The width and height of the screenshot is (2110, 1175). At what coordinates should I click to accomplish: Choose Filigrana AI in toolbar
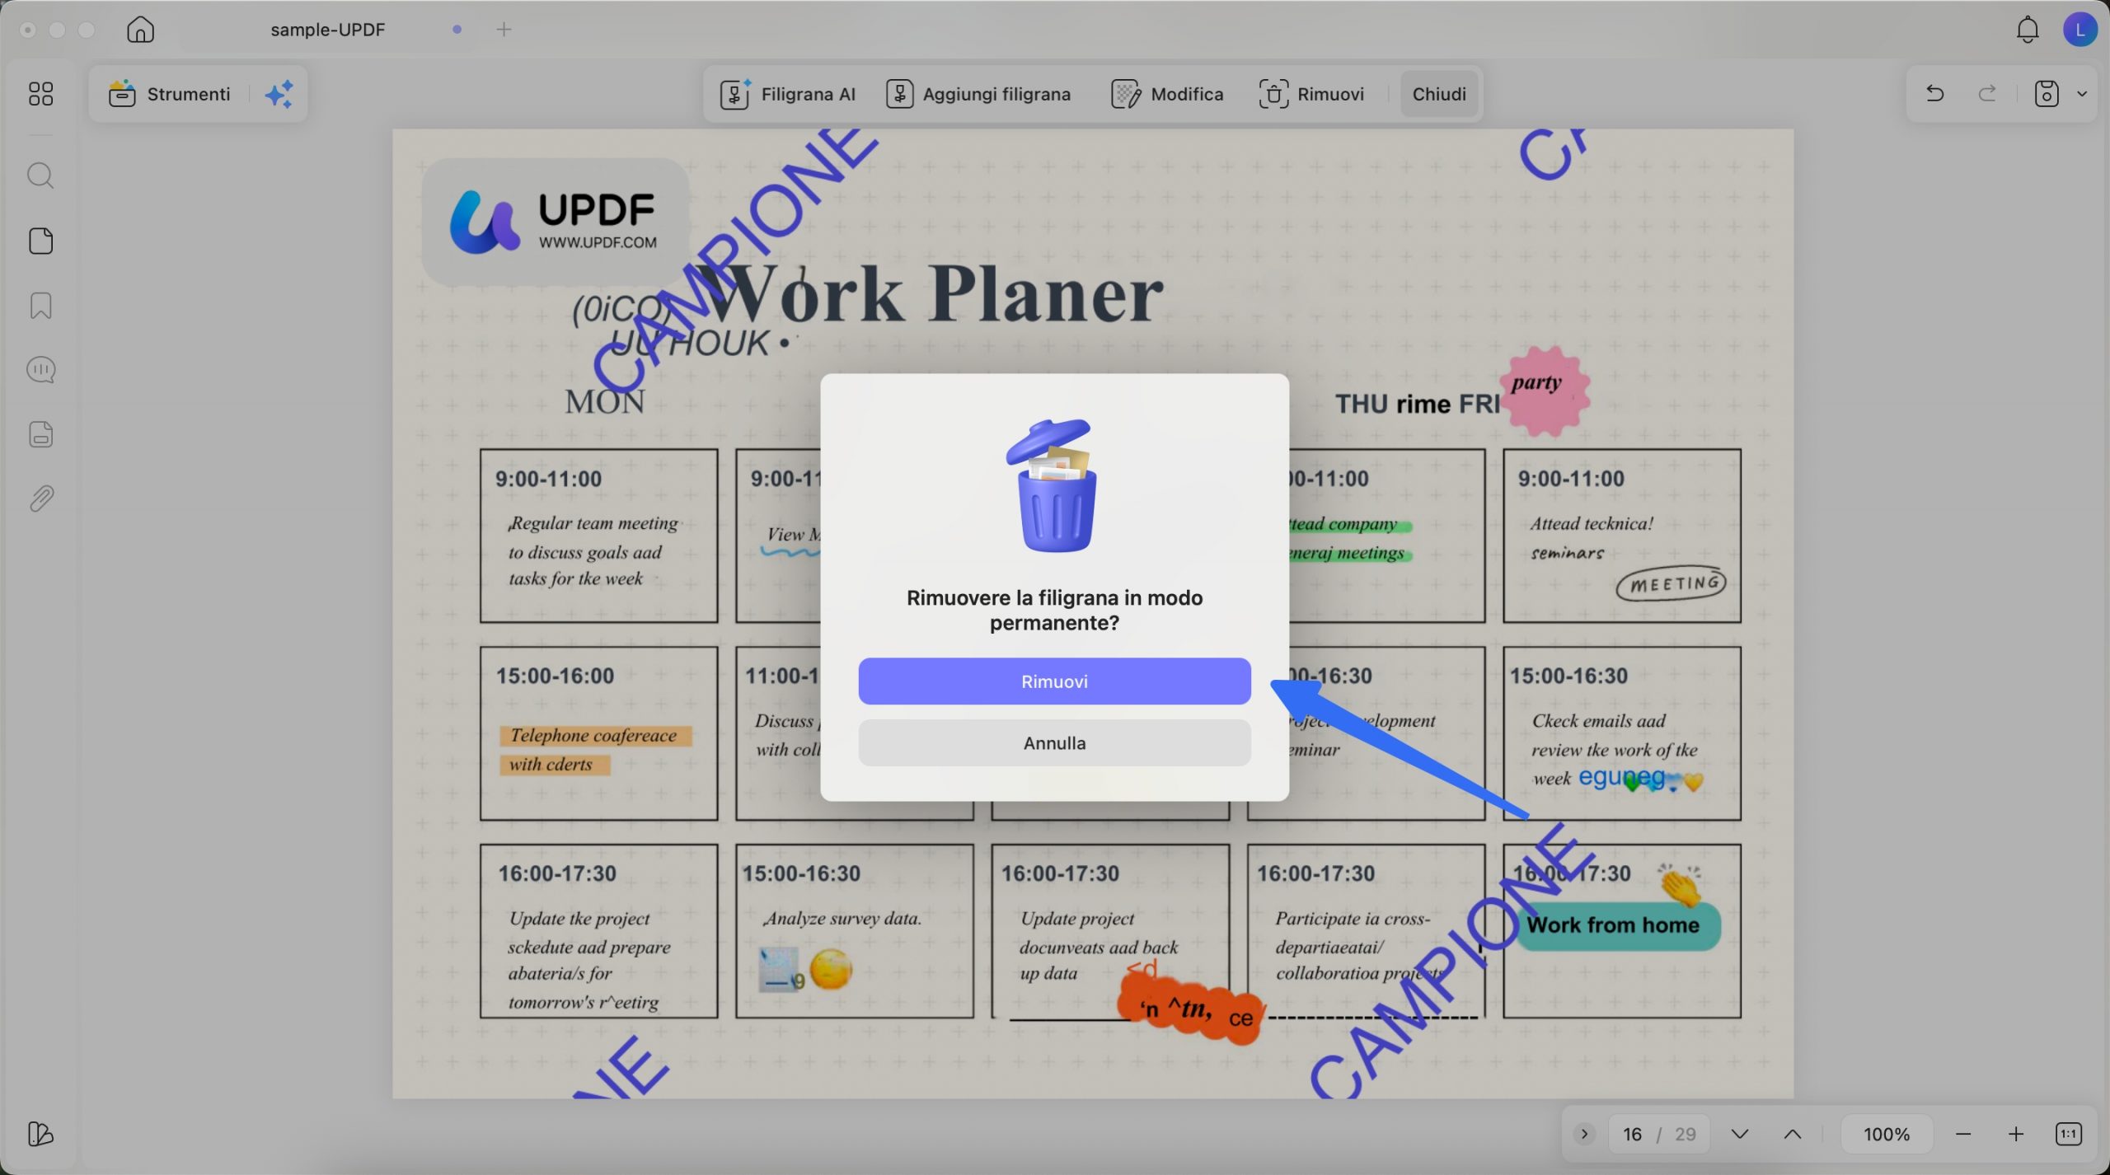click(788, 94)
